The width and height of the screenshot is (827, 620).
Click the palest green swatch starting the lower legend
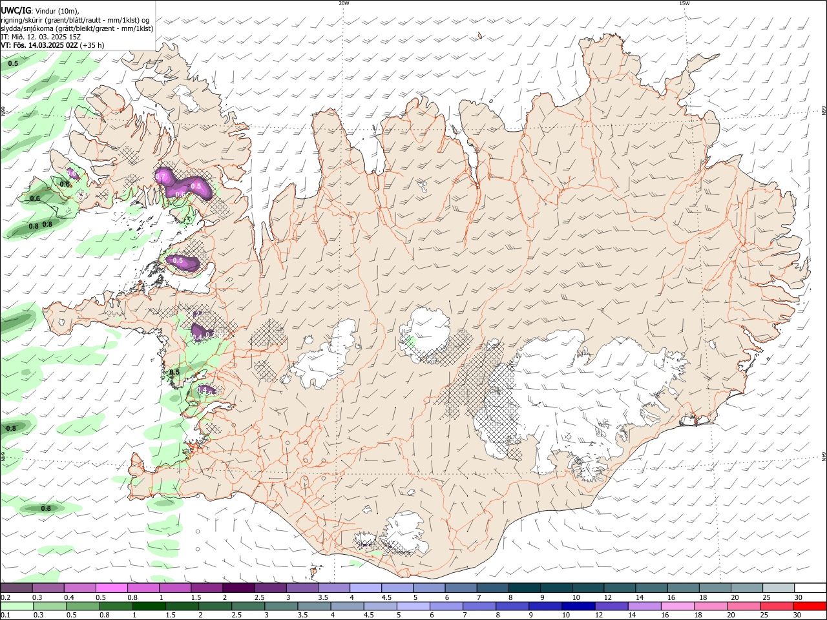pyautogui.click(x=17, y=606)
